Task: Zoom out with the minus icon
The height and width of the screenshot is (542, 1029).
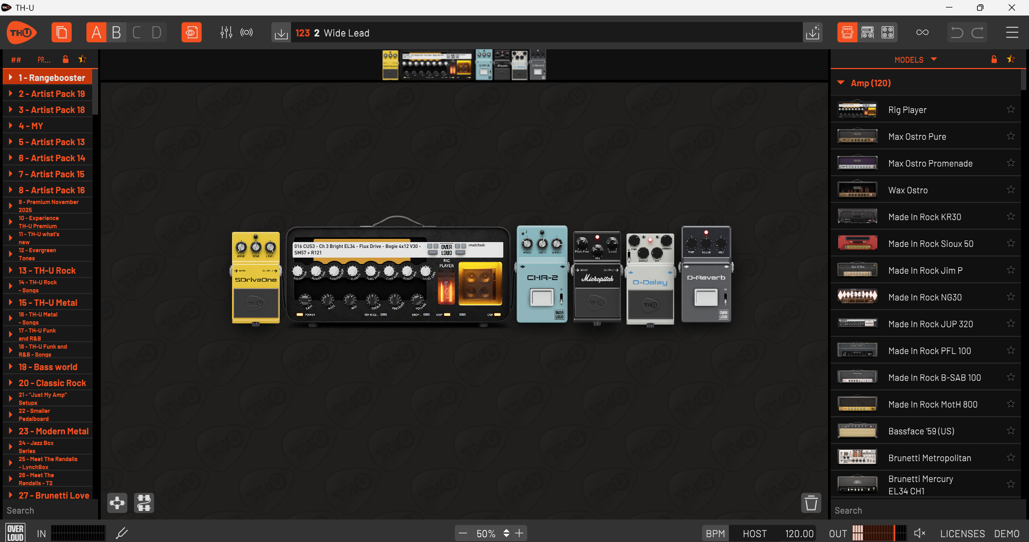Action: 463,533
